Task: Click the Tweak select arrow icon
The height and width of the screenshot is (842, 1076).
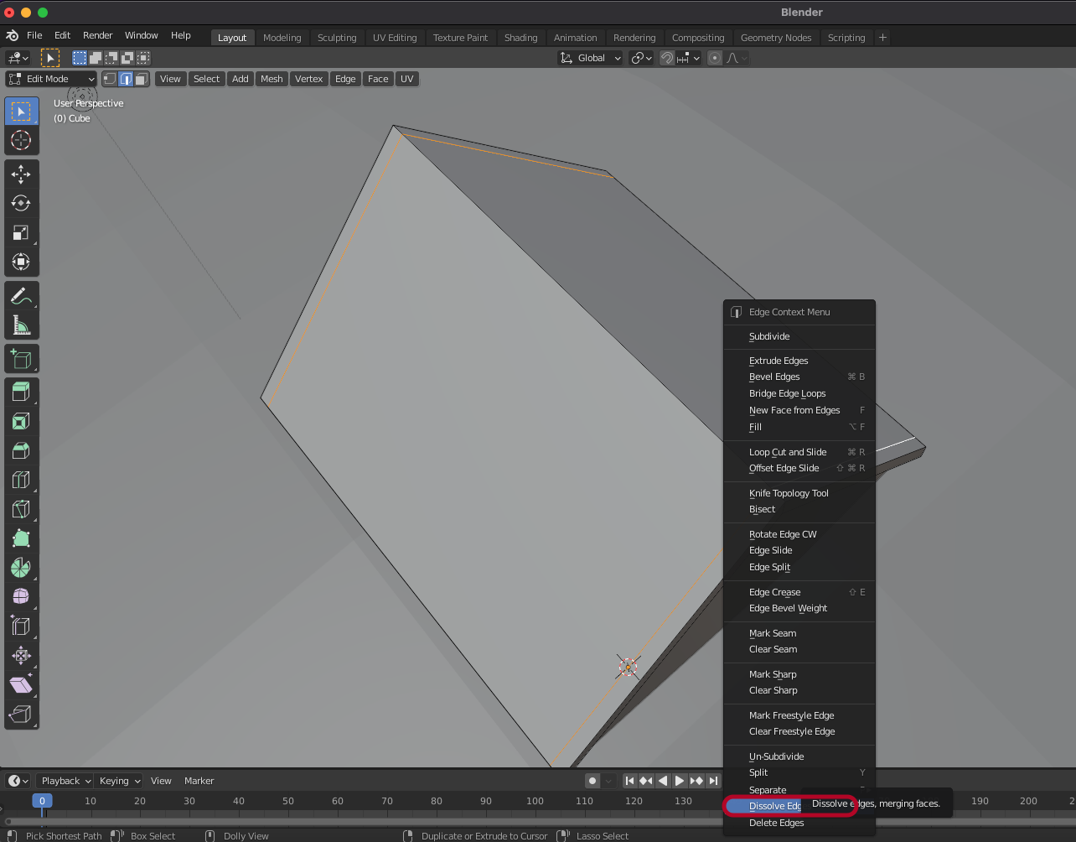Action: click(50, 58)
